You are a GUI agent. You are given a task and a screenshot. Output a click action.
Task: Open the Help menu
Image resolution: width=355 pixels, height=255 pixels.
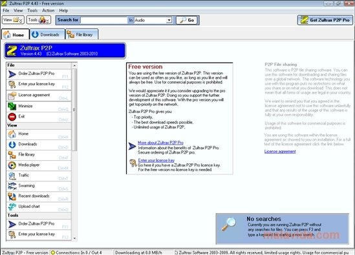63,10
